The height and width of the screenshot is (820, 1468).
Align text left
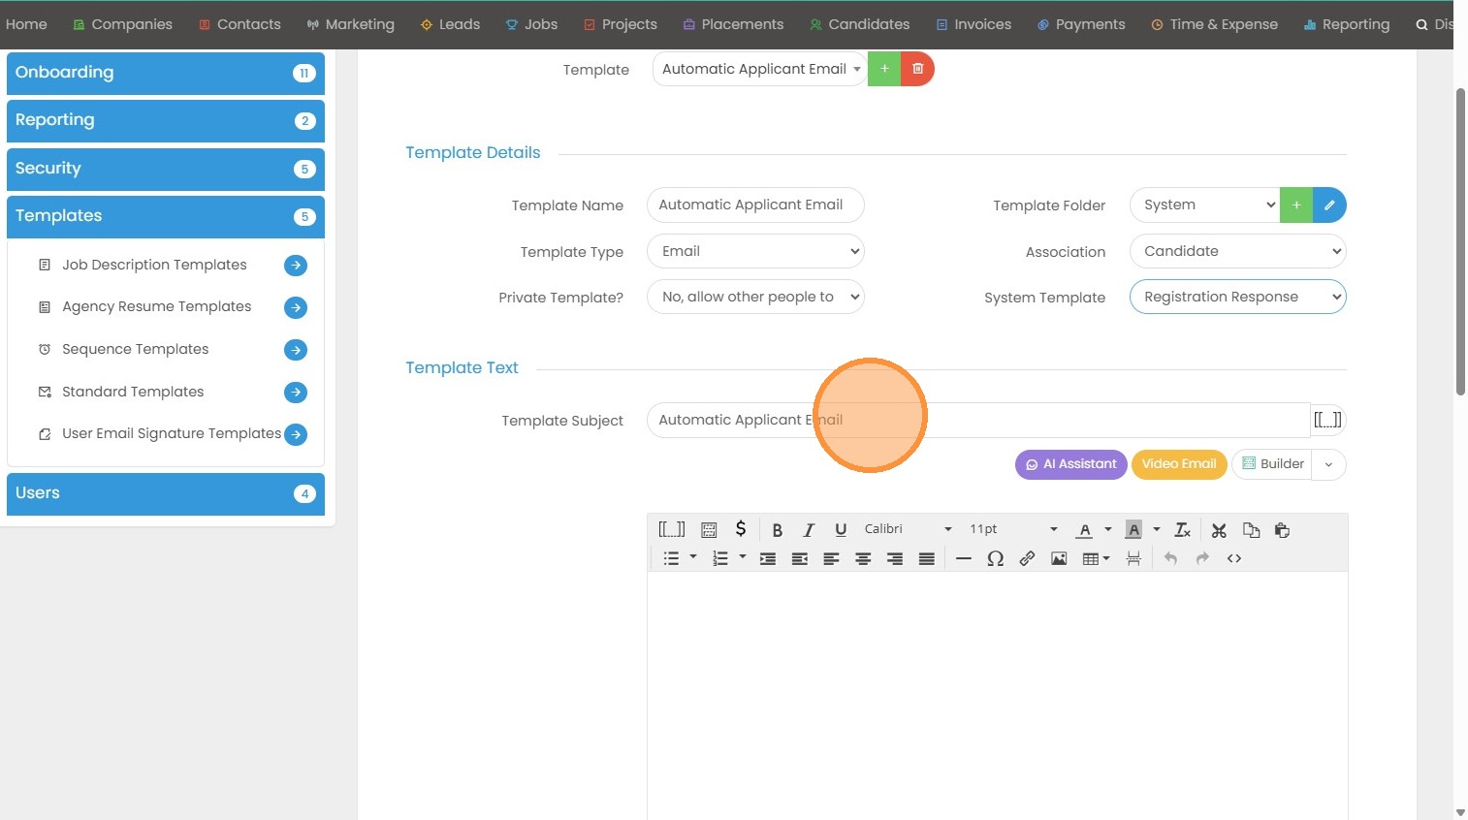[831, 558]
